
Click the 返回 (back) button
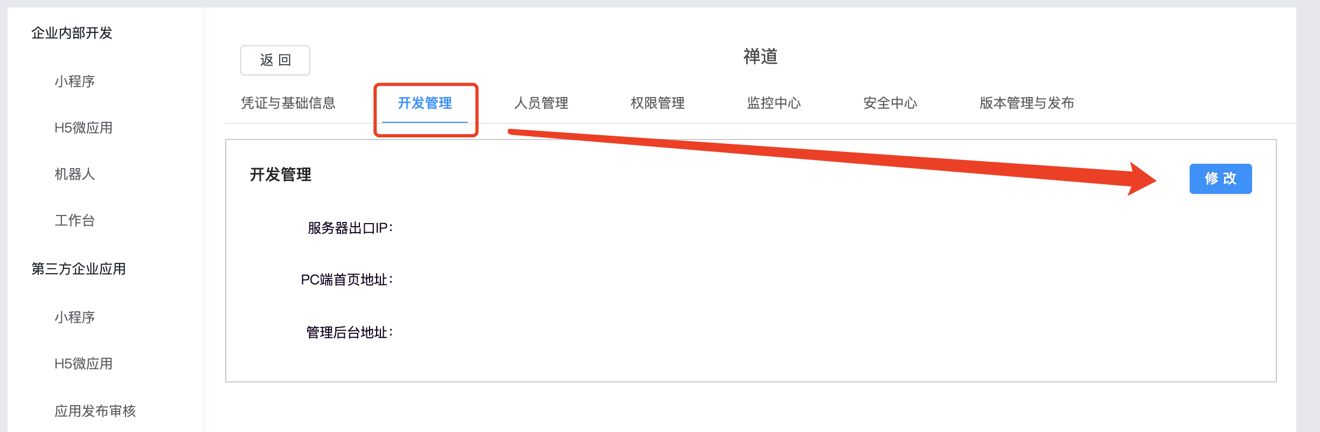(275, 60)
